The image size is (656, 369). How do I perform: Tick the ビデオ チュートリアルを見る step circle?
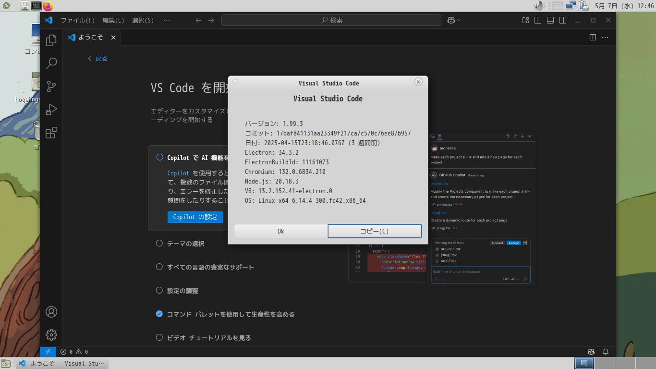(x=159, y=337)
